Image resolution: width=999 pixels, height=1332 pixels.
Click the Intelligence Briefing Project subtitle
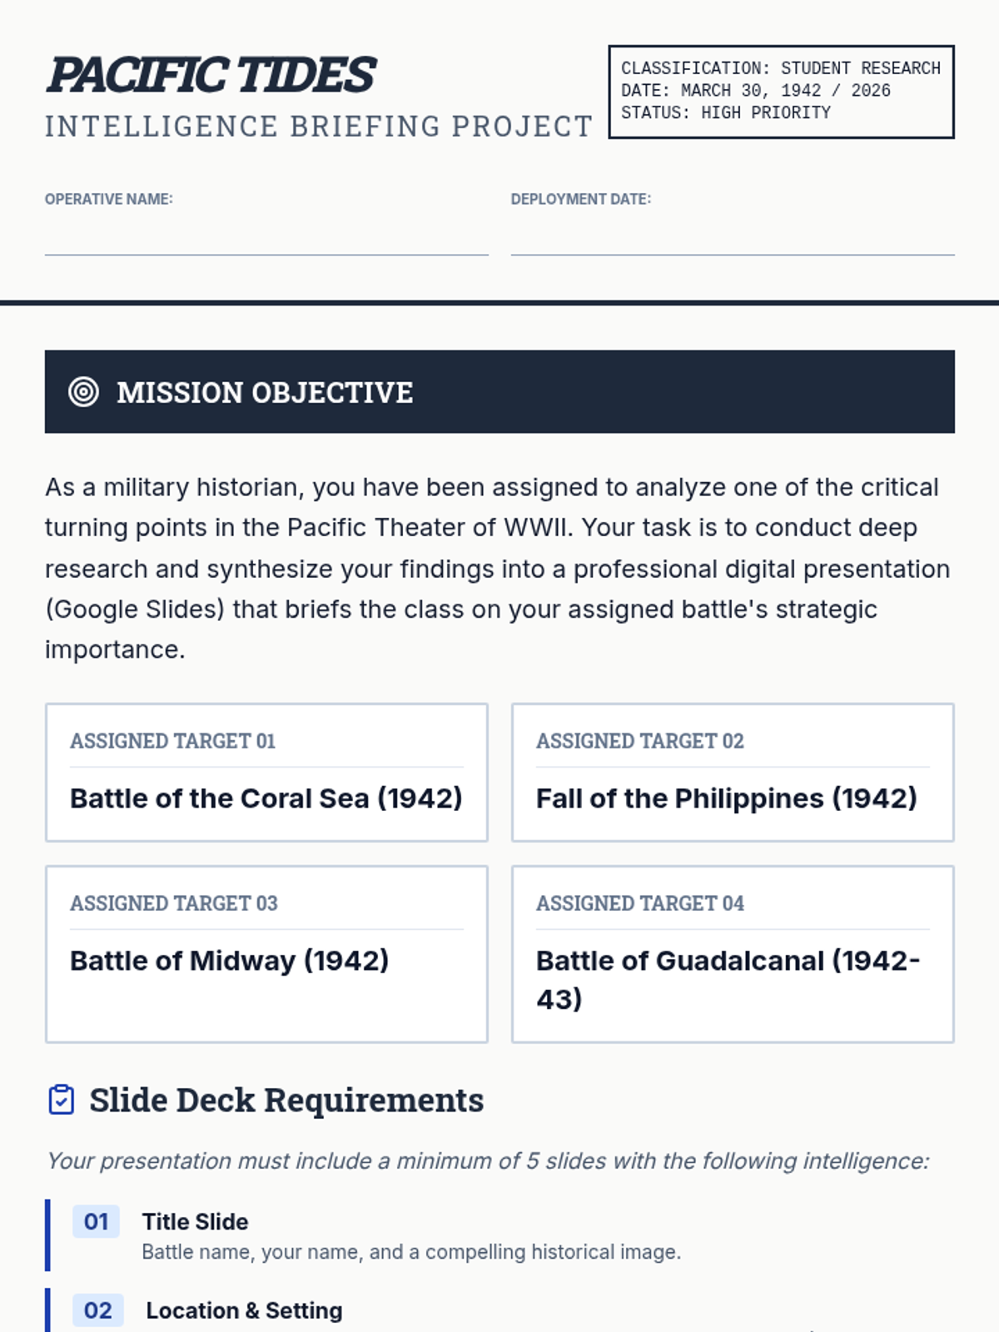coord(319,127)
